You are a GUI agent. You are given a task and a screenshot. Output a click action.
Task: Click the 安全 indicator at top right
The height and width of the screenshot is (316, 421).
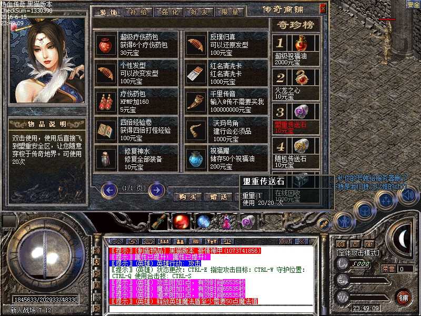(x=414, y=4)
